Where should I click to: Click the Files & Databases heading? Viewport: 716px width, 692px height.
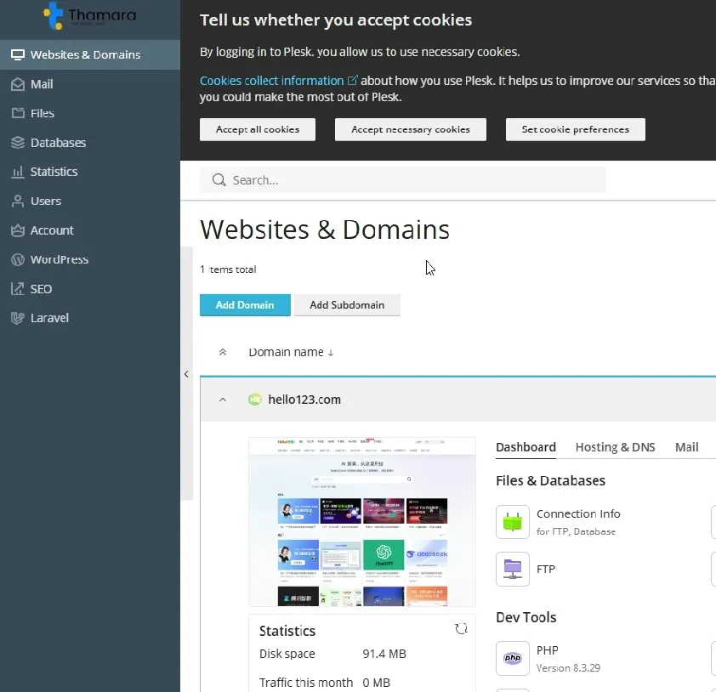coord(550,480)
